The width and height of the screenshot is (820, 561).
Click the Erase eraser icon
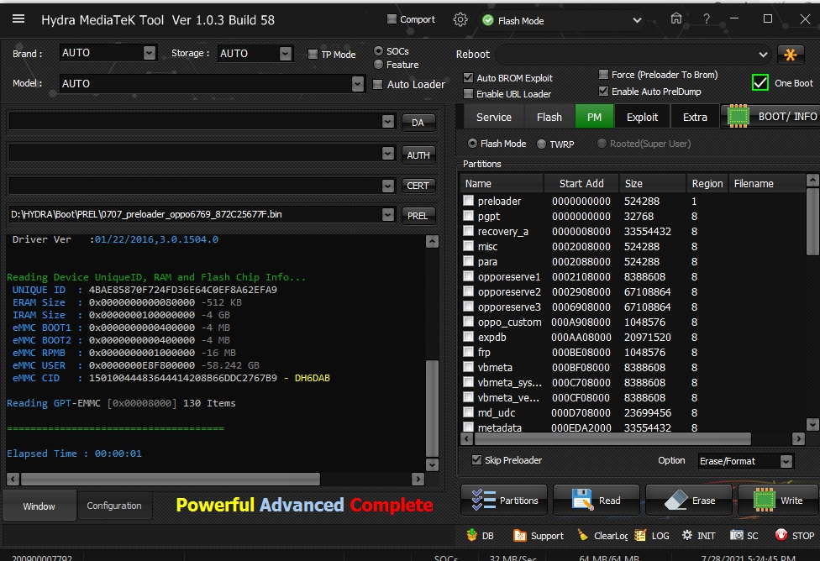[675, 501]
